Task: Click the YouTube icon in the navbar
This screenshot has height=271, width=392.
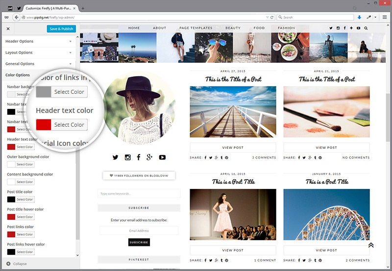Action: [359, 28]
